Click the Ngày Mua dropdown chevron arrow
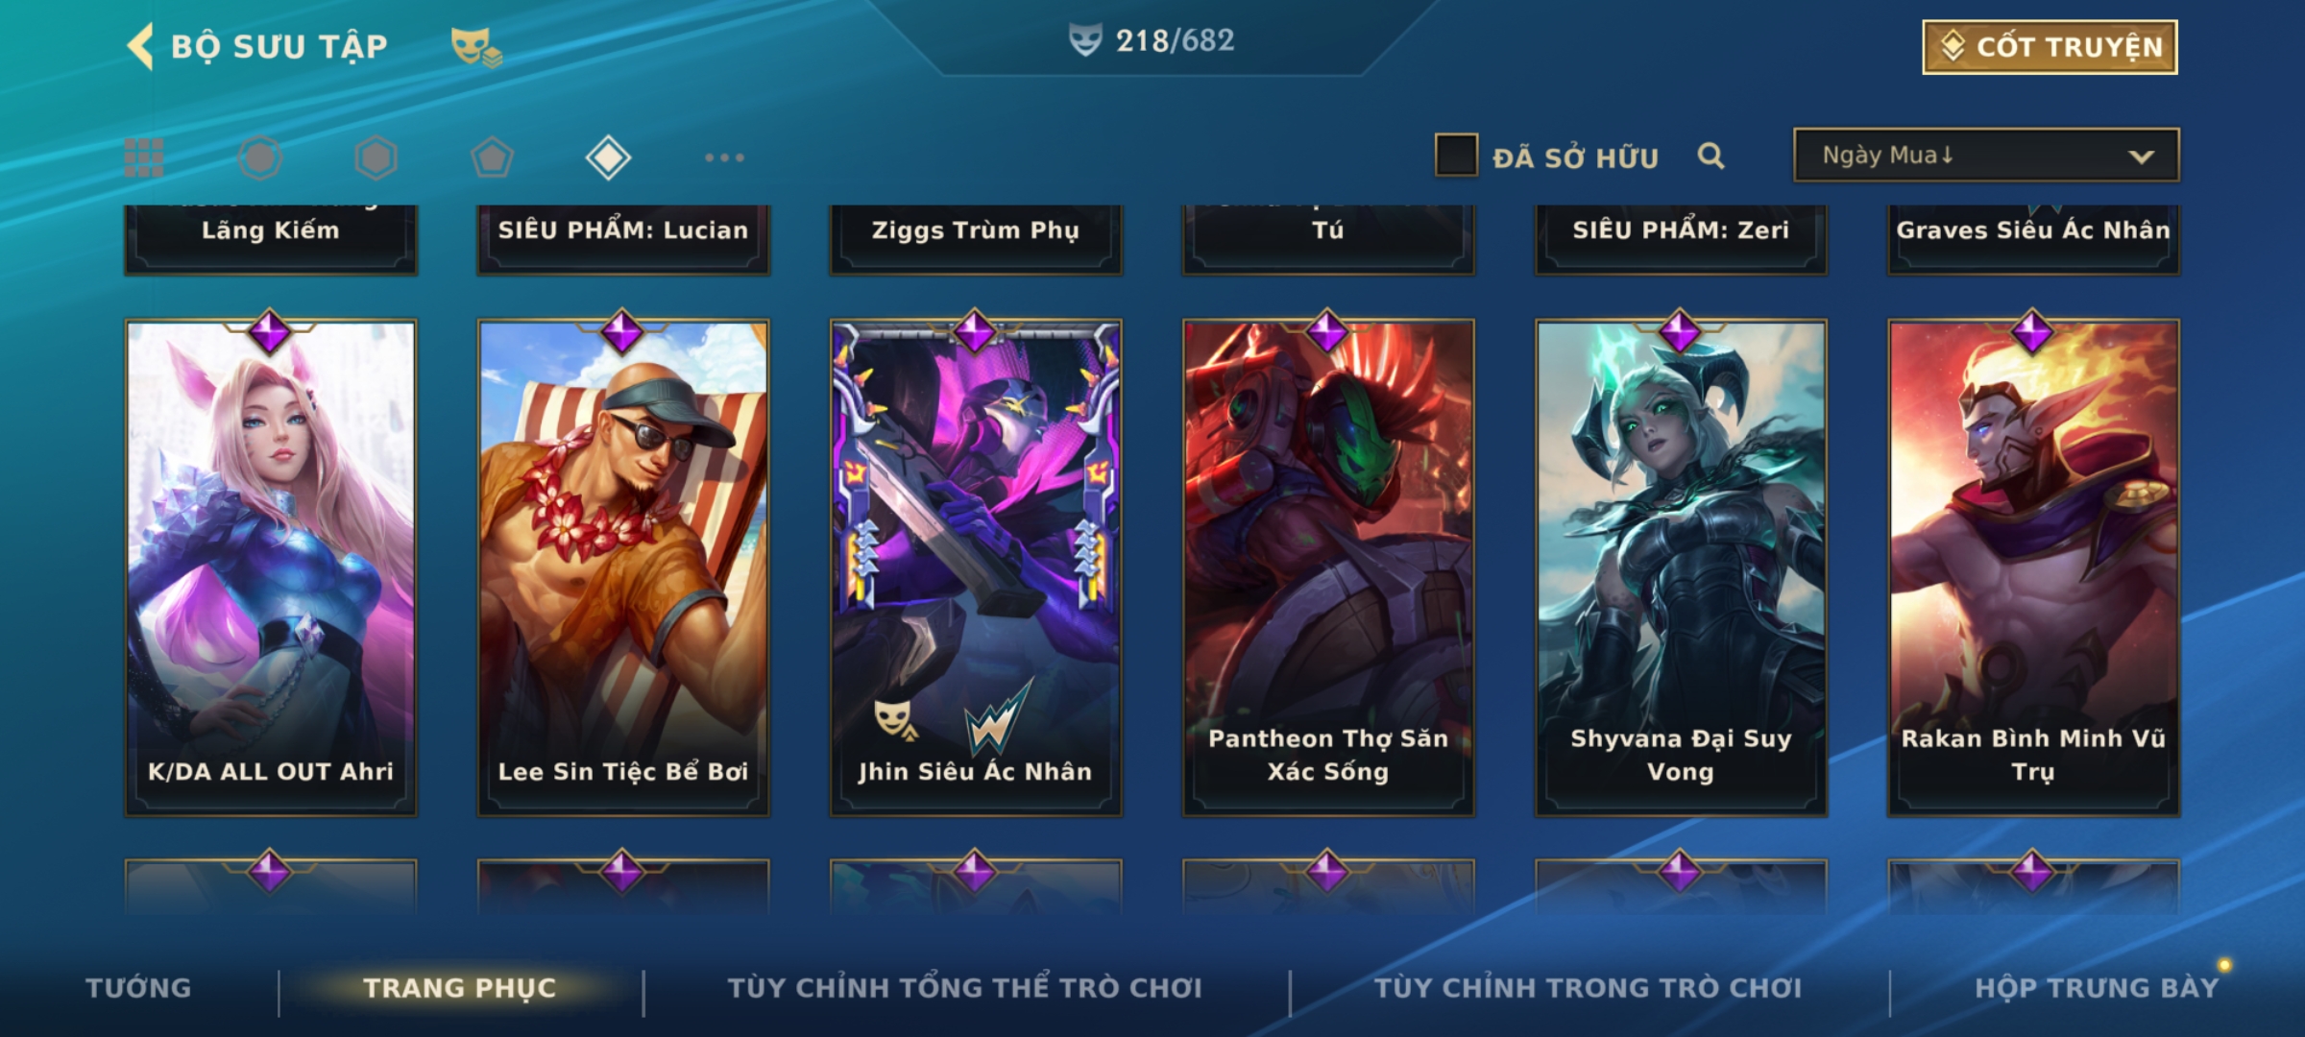This screenshot has width=2305, height=1037. [x=2141, y=157]
